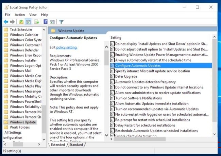Image resolution: width=221 pixels, height=156 pixels.
Task: Click the 'policy setting' edit link
Action: coord(67,47)
